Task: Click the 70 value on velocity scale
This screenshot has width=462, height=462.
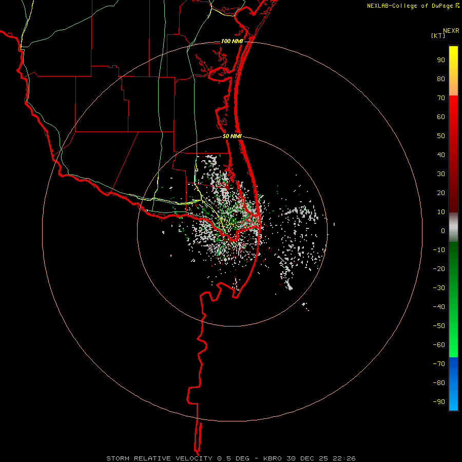Action: 441,98
